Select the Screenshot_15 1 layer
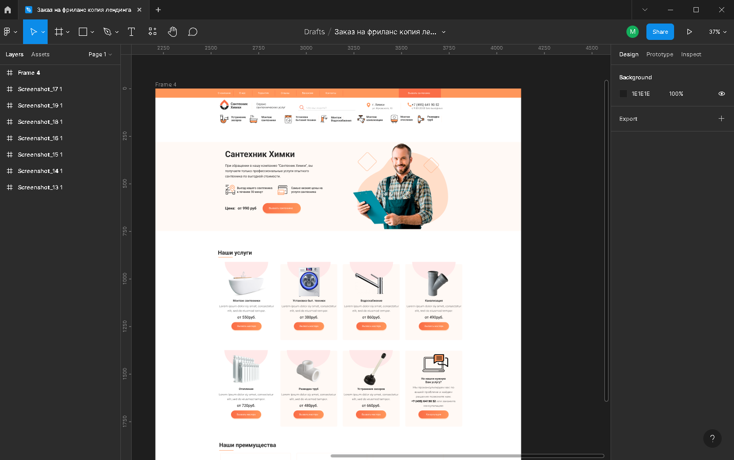This screenshot has height=460, width=734. pos(60,155)
